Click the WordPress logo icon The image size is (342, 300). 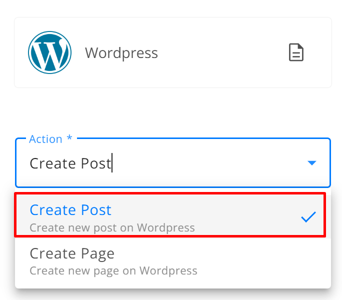(x=49, y=52)
